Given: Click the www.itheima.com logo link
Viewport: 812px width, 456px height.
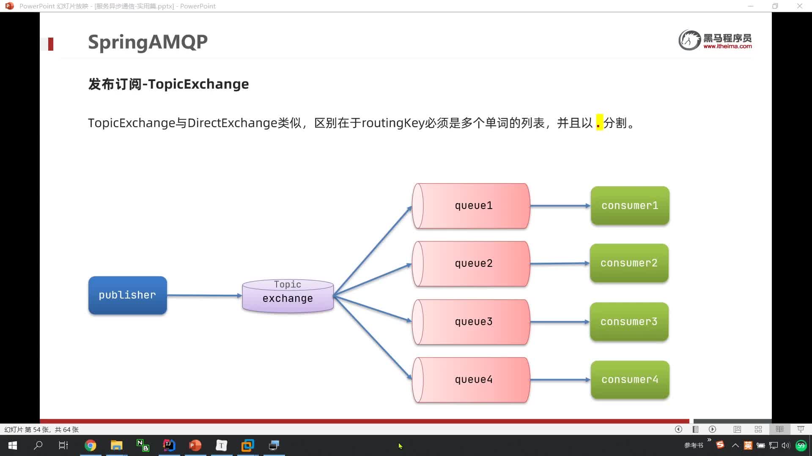Looking at the screenshot, I should pos(727,46).
